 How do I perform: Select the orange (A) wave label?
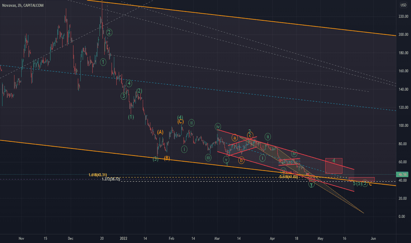[x=161, y=132]
